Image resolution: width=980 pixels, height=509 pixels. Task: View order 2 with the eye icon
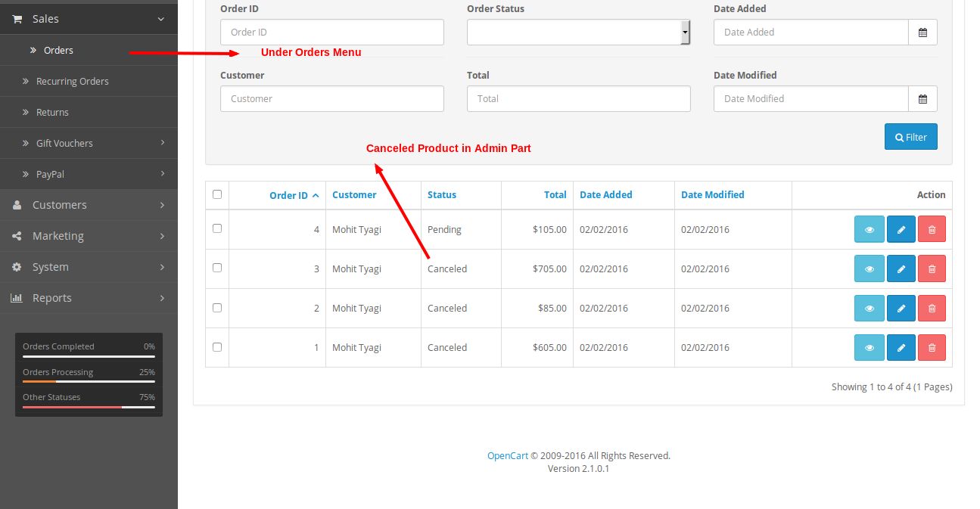click(x=870, y=308)
